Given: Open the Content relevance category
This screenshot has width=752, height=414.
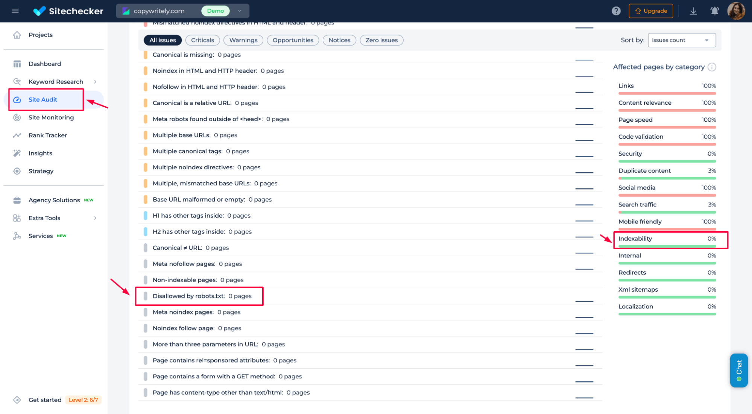Looking at the screenshot, I should point(667,105).
